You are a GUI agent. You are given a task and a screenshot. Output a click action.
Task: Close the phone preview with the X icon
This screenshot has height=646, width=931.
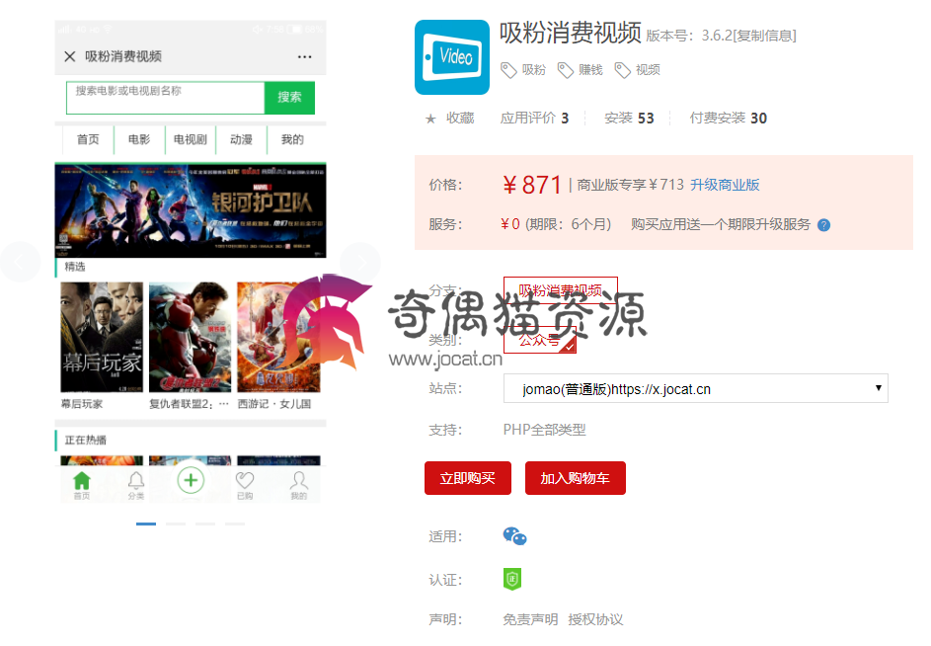(x=69, y=56)
